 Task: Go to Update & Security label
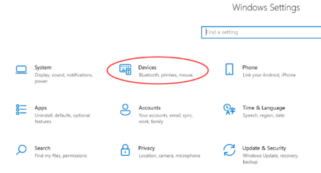pyautogui.click(x=264, y=148)
